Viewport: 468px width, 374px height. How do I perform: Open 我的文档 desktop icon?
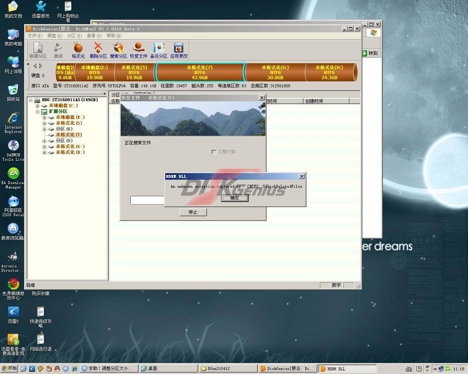click(x=13, y=9)
